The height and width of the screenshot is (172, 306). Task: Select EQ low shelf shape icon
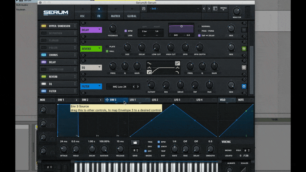[x=149, y=63]
